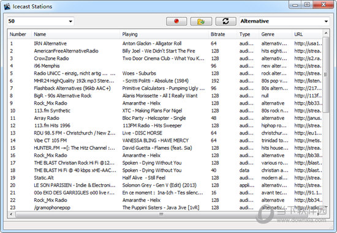Select the IRN Alternative station
The height and width of the screenshot is (233, 337).
[50, 43]
